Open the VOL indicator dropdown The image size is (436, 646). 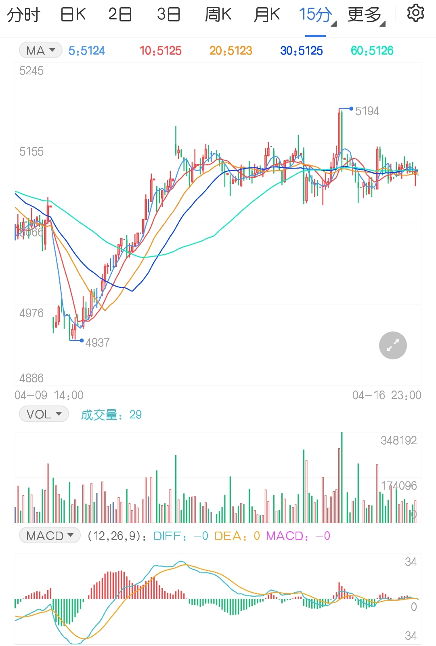[x=44, y=414]
